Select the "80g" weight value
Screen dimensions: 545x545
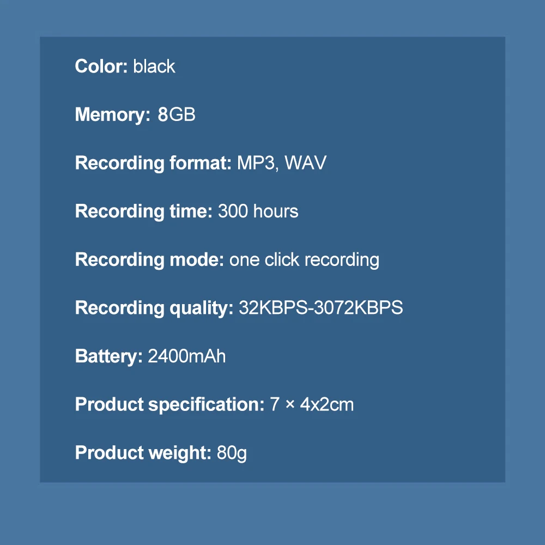[232, 453]
